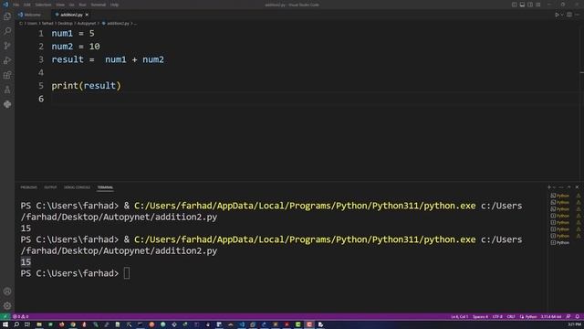Open the Terminal menu
Screen dimensions: 584x329
coord(99,5)
